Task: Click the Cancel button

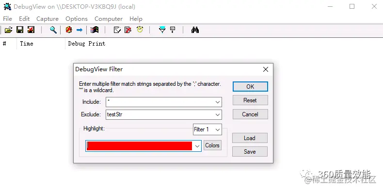Action: (250, 114)
